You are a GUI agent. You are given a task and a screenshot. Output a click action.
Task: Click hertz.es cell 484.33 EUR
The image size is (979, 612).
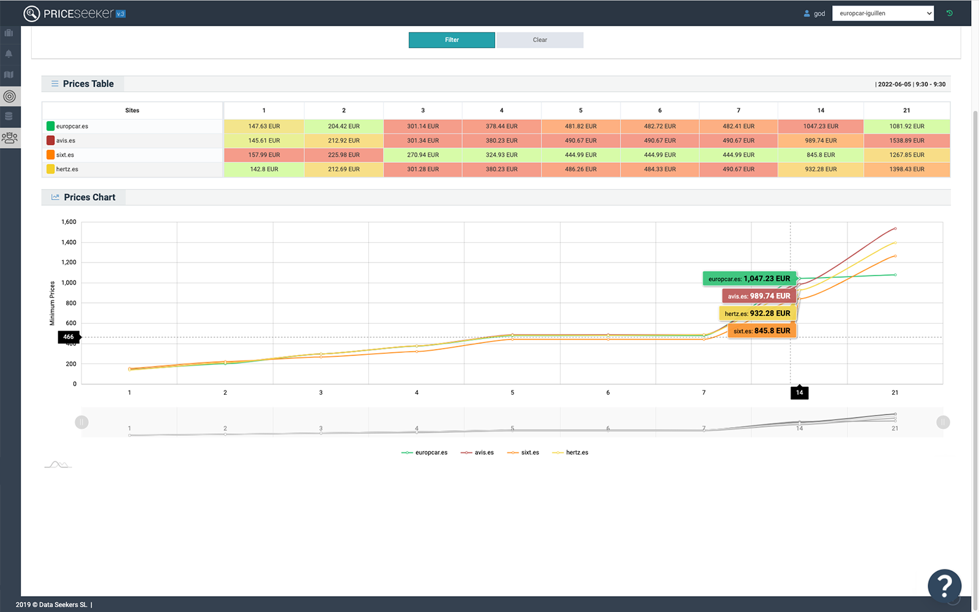click(x=660, y=169)
